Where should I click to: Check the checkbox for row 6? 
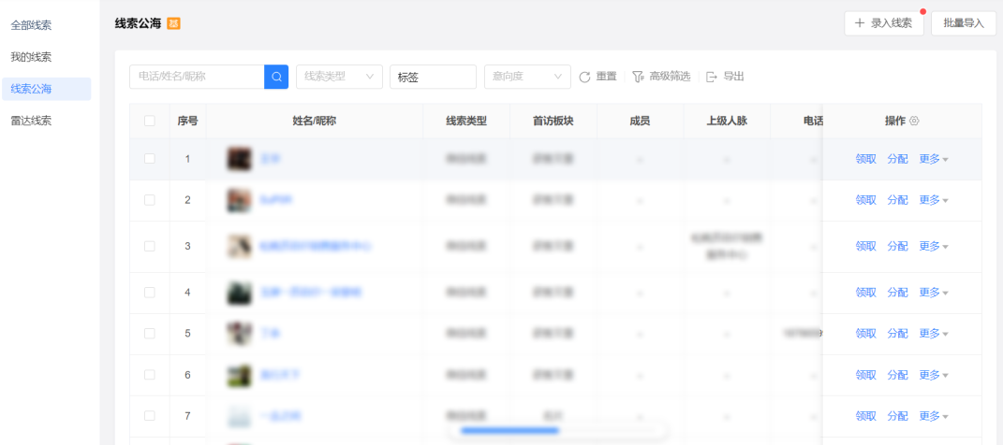point(150,375)
